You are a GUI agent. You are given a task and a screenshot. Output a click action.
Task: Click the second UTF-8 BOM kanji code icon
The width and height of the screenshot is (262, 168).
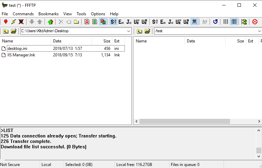pos(186,22)
